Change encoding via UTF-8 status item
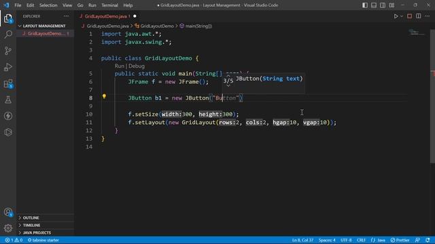Viewport: 435px width, 244px height. click(x=346, y=240)
